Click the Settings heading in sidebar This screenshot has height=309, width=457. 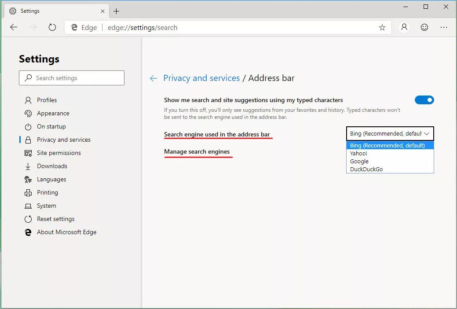click(x=39, y=59)
